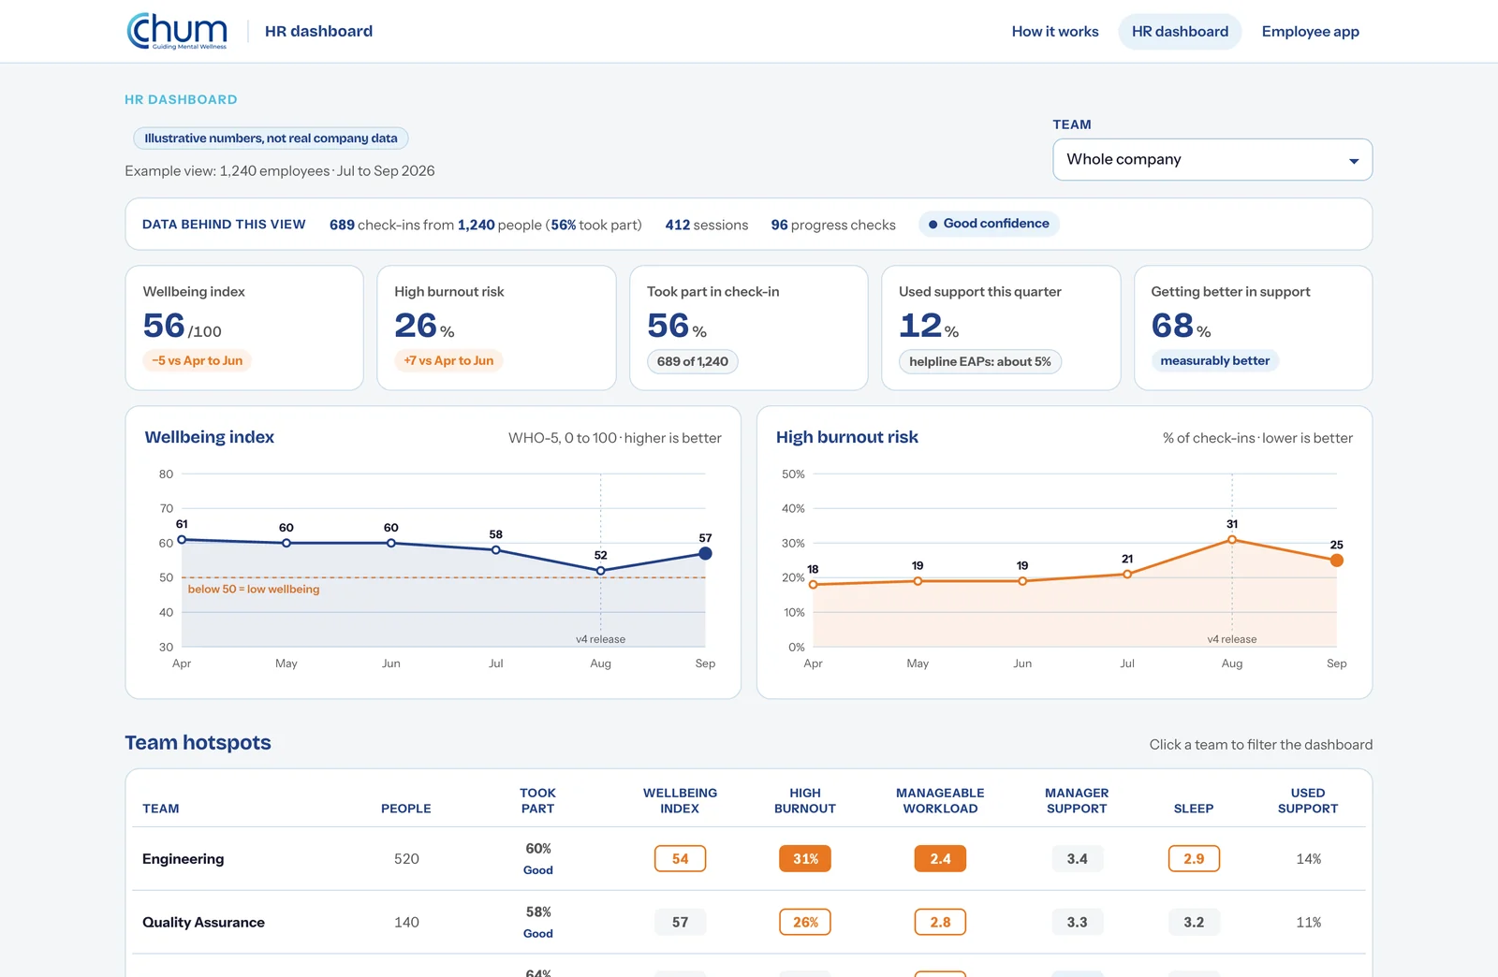
Task: Click Engineering manageable workload 2.4 chip
Action: coord(940,859)
